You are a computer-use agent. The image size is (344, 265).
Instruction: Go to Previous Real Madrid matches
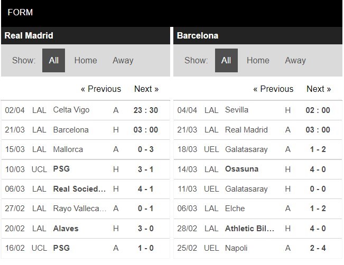click(101, 89)
